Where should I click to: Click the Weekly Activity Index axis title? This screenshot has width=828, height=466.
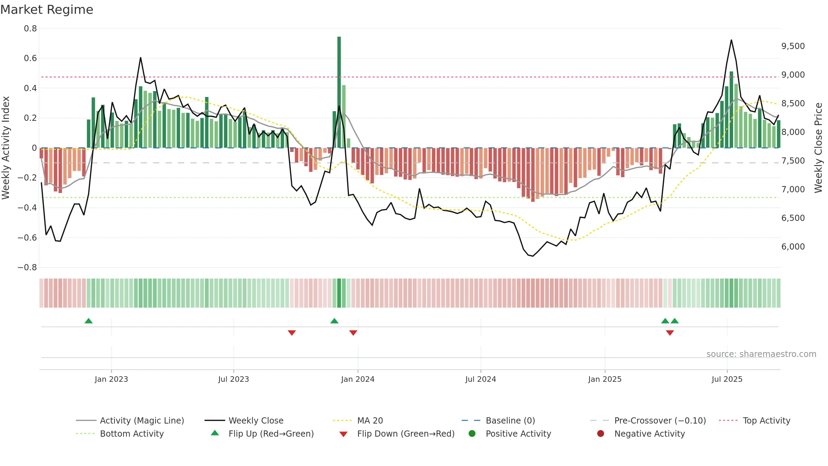[6, 148]
